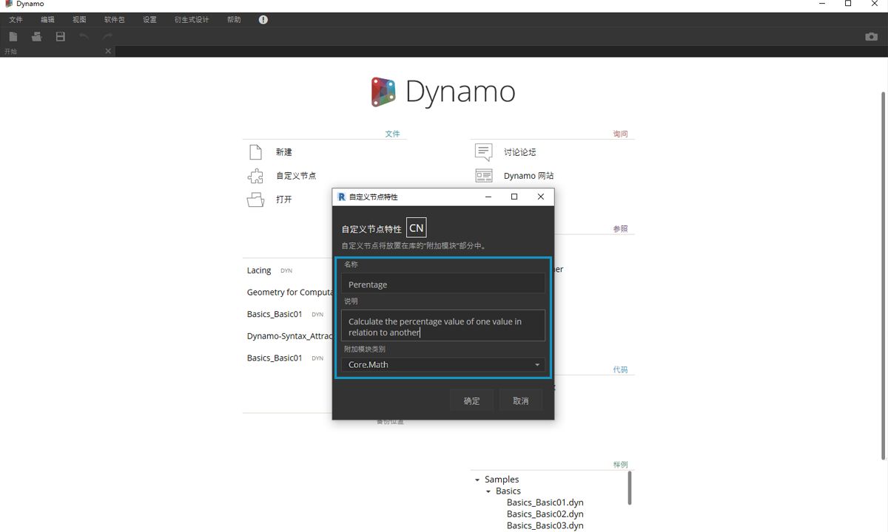Click the open file toolbar icon
Image resolution: width=888 pixels, height=532 pixels.
point(36,36)
